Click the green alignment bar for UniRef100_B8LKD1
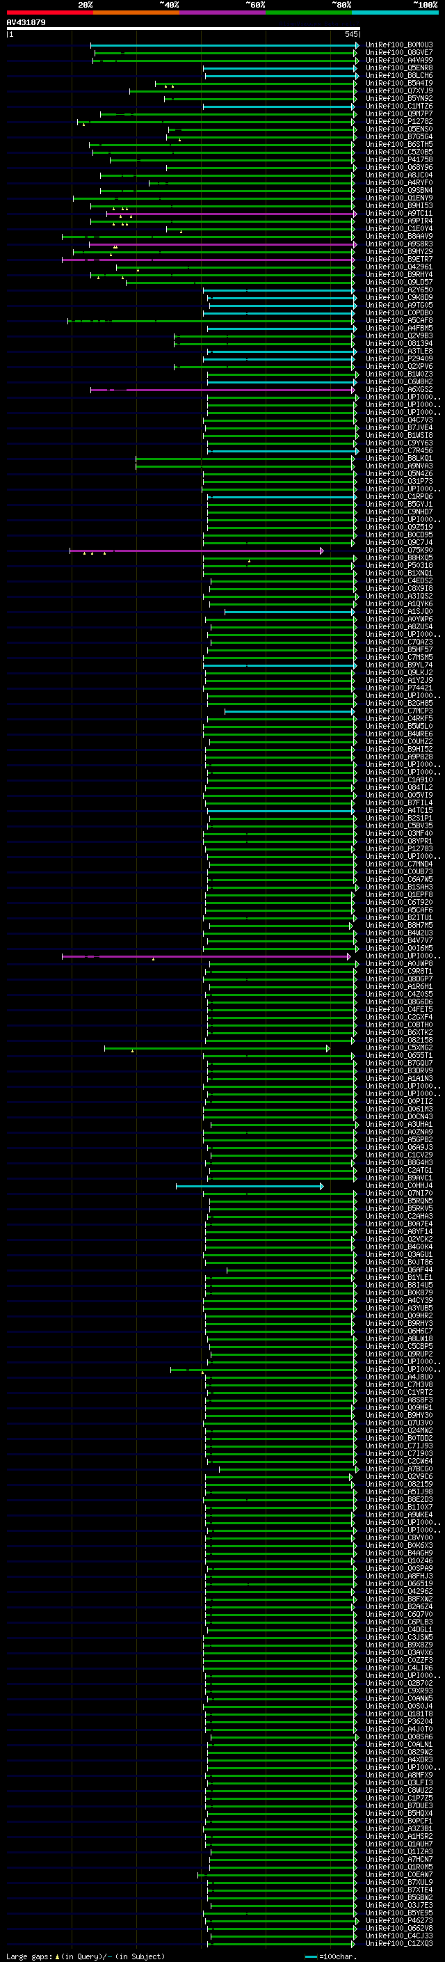Image resolution: width=445 pixels, height=1962 pixels. point(245,459)
